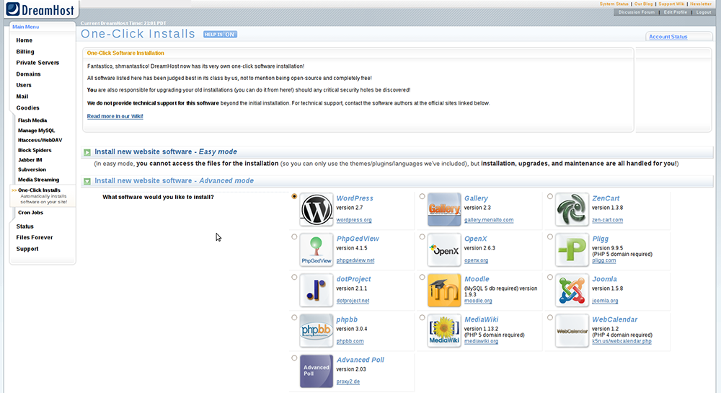Screen dimensions: 721x393
Task: Collapse the Advanced mode section arrow
Action: (x=87, y=181)
